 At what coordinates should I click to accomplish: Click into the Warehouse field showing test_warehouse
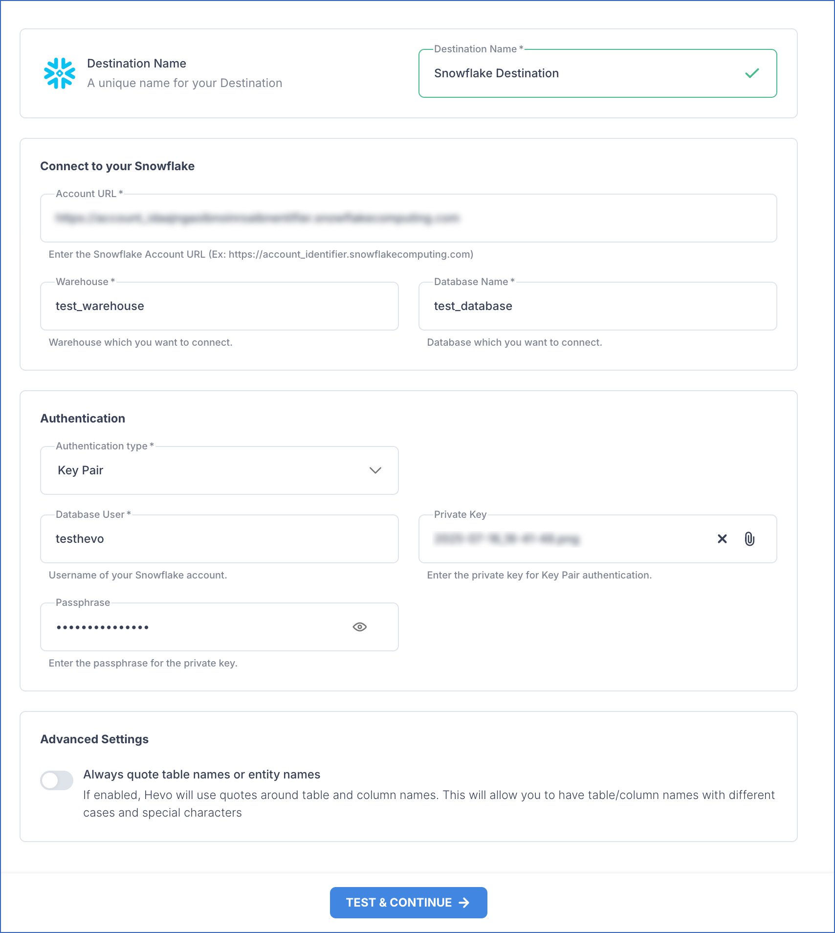pos(219,306)
